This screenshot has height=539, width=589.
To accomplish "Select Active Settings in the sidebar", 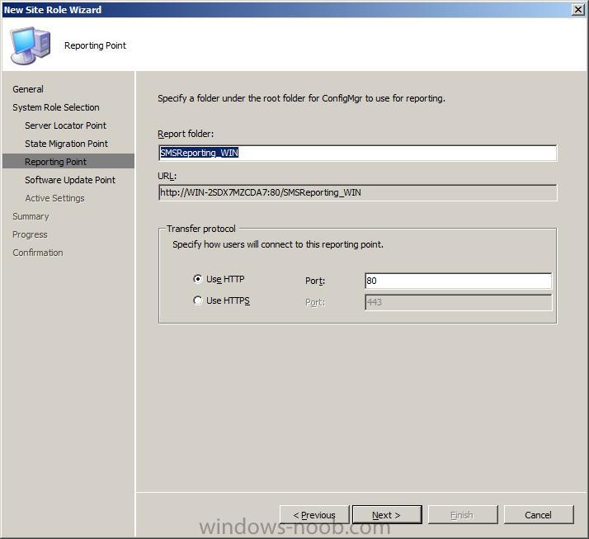I will click(54, 198).
